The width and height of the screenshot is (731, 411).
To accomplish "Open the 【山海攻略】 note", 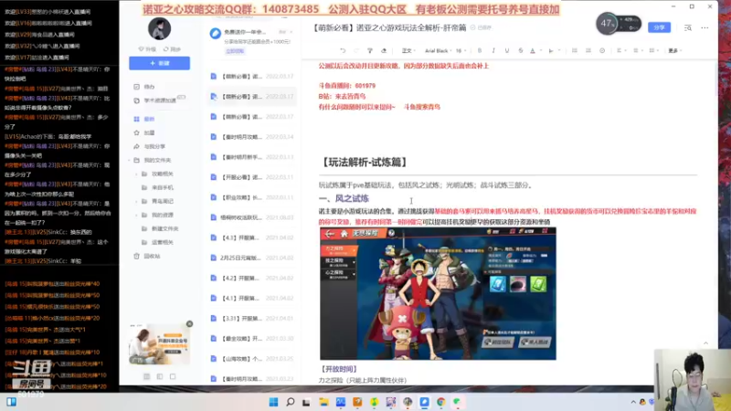I will (x=252, y=359).
